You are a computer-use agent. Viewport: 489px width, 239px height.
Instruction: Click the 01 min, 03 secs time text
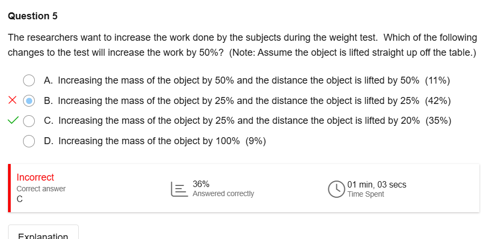[377, 185]
